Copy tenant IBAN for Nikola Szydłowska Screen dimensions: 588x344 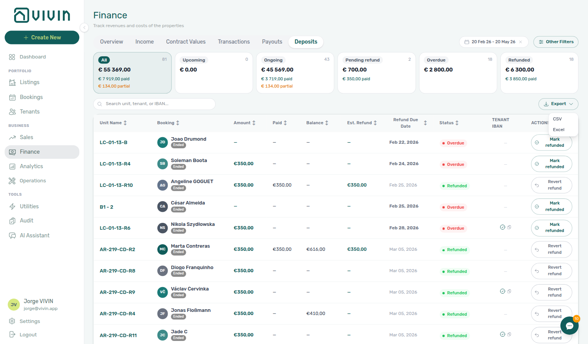pyautogui.click(x=509, y=227)
